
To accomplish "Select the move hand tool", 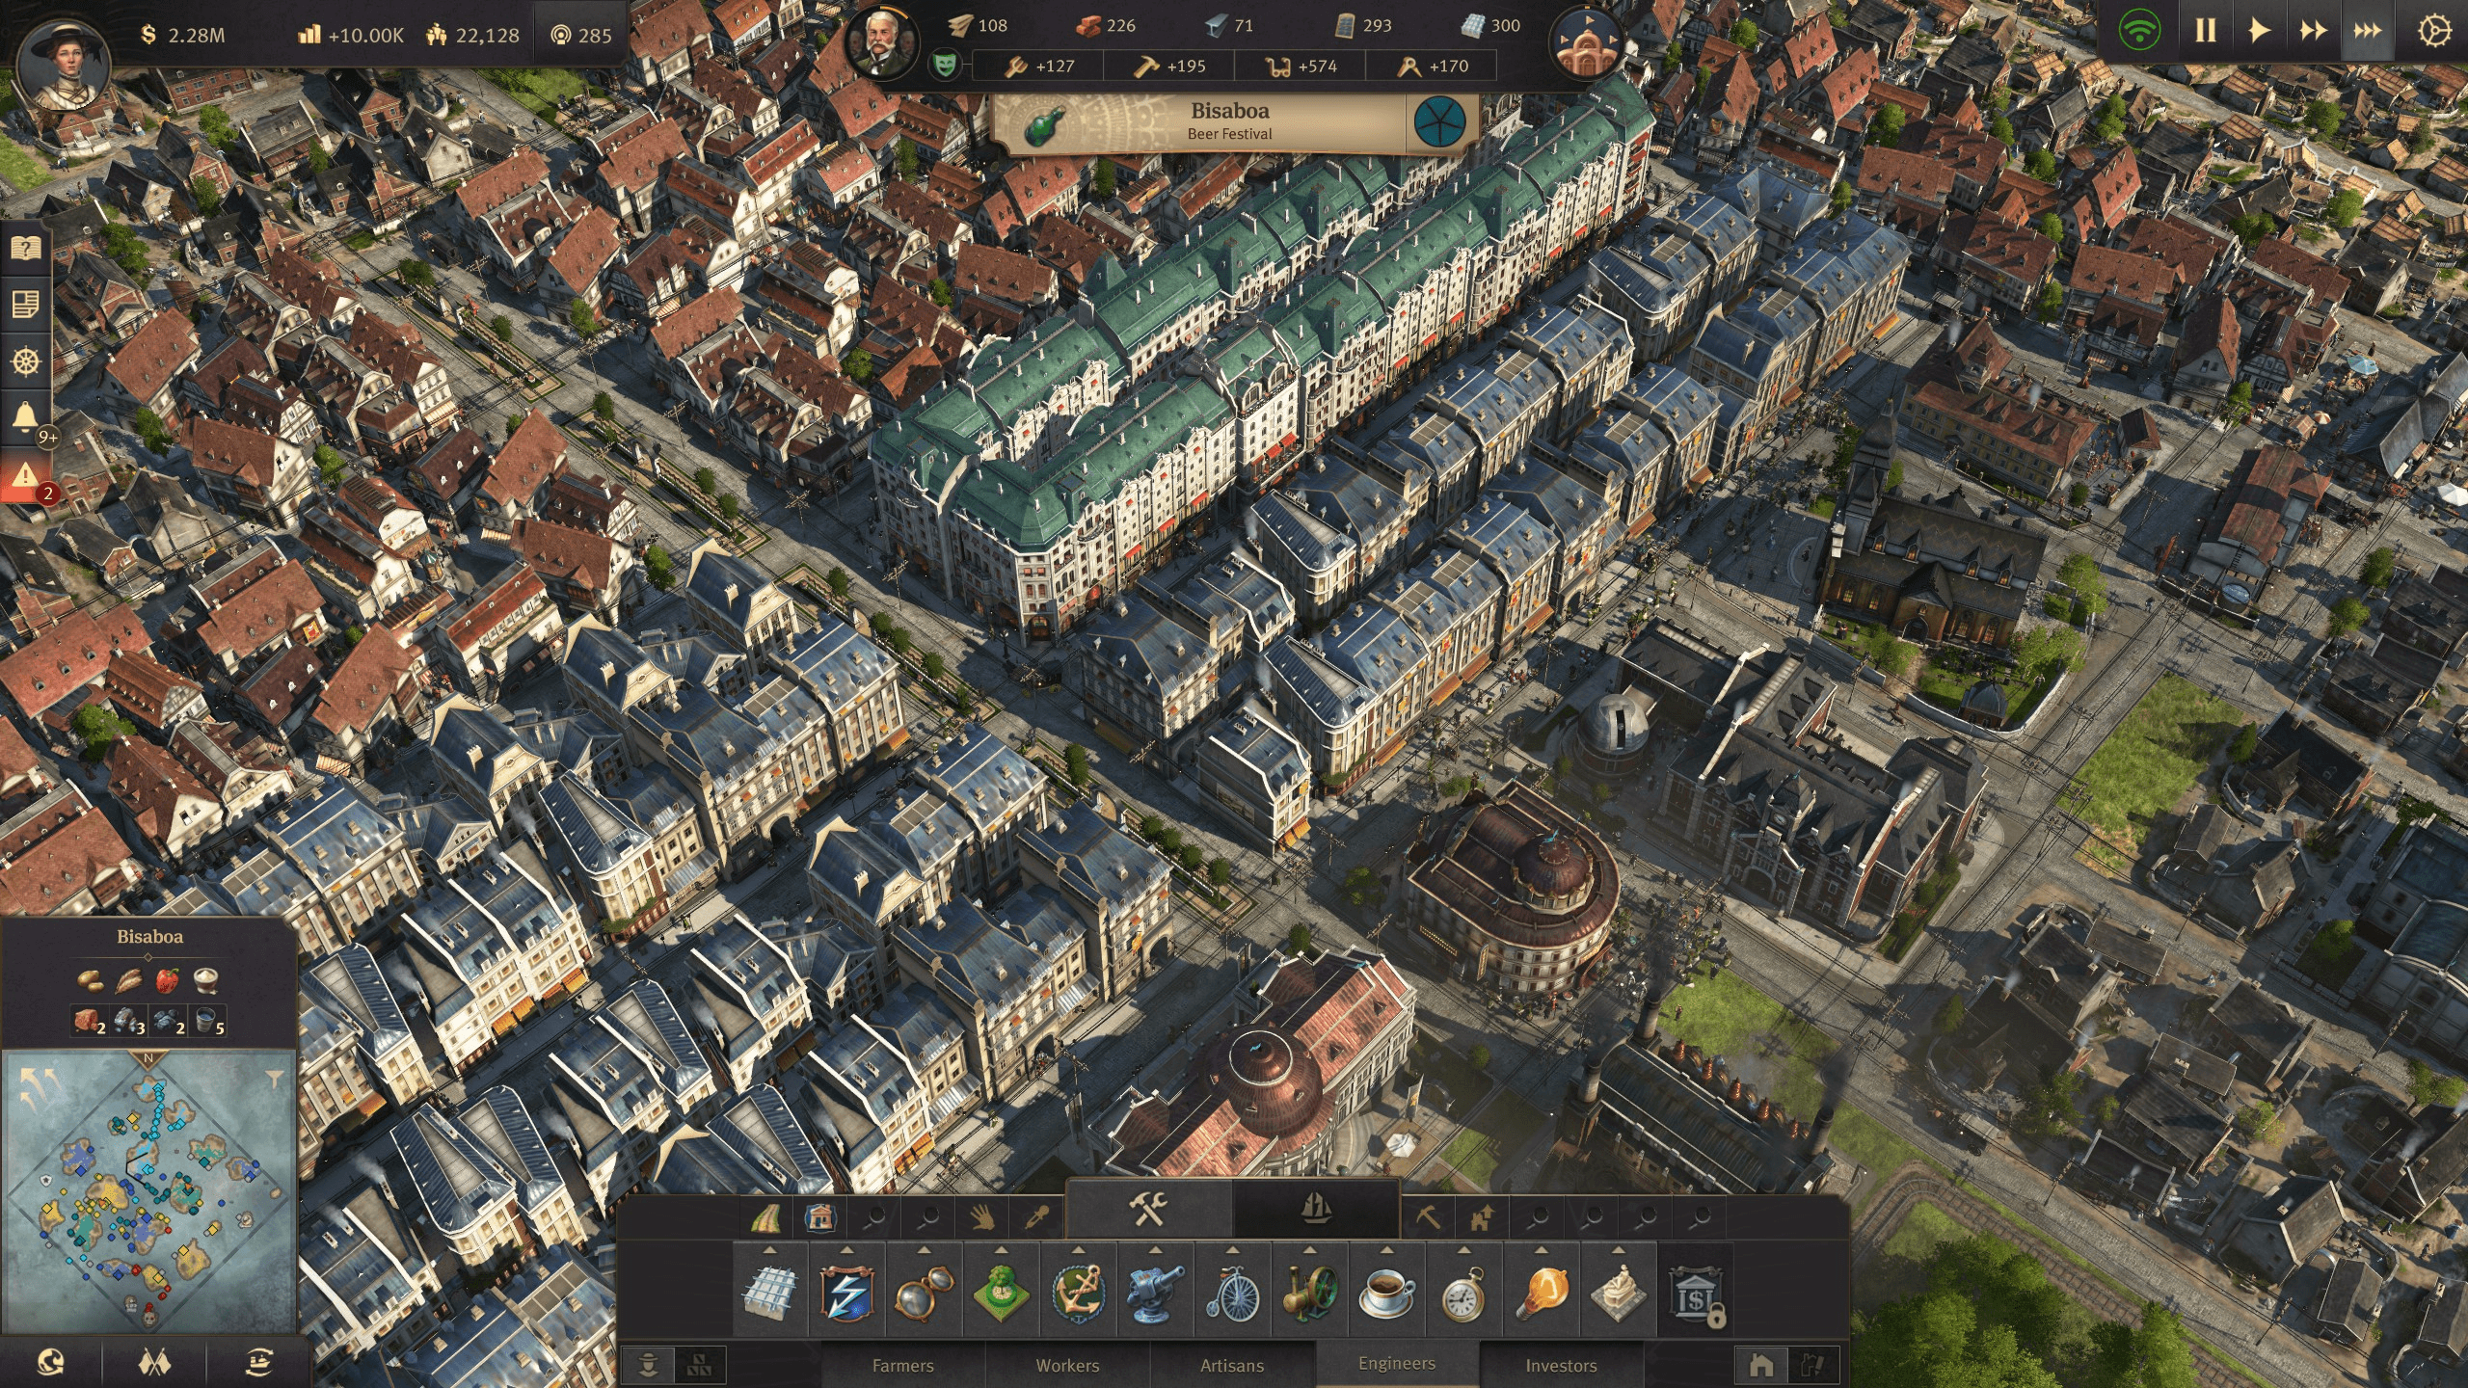I will 981,1218.
